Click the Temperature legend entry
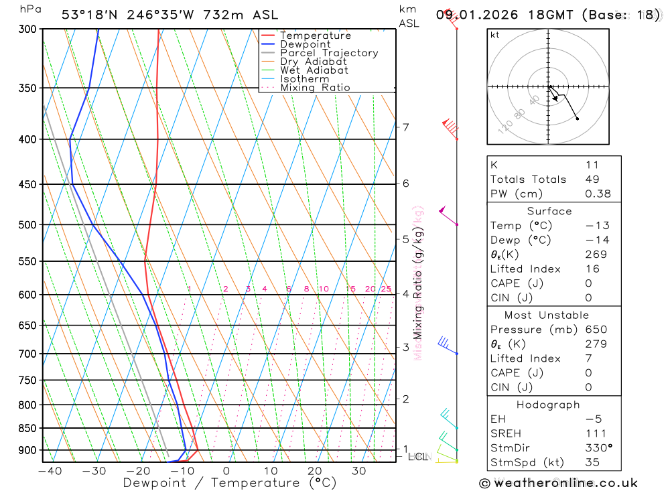 pos(306,36)
